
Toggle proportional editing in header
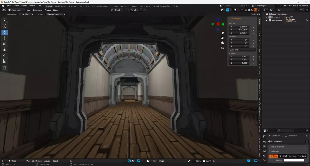coord(141,10)
